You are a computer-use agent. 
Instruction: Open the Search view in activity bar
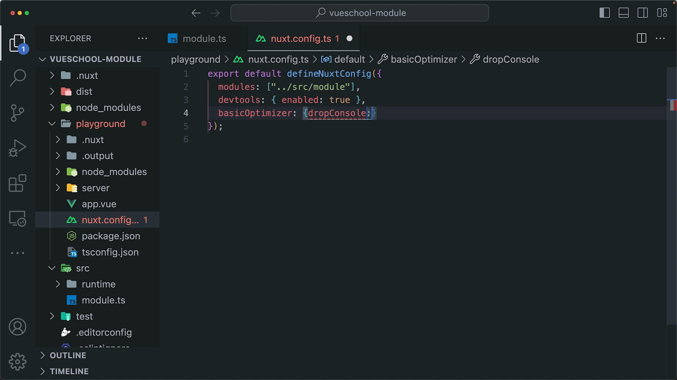coord(17,77)
